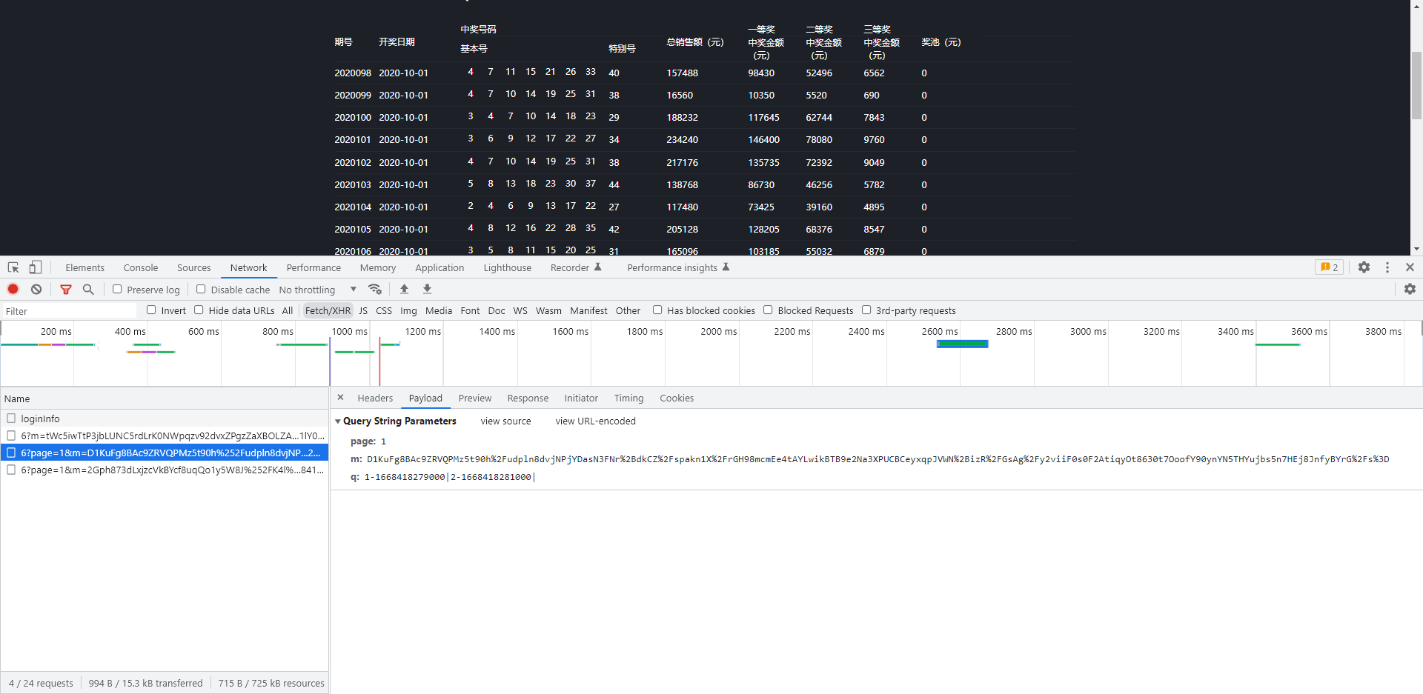
Task: Export HAR file with download arrow
Action: pyautogui.click(x=427, y=289)
